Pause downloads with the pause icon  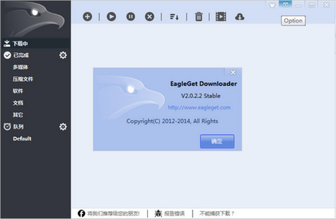[x=130, y=17]
